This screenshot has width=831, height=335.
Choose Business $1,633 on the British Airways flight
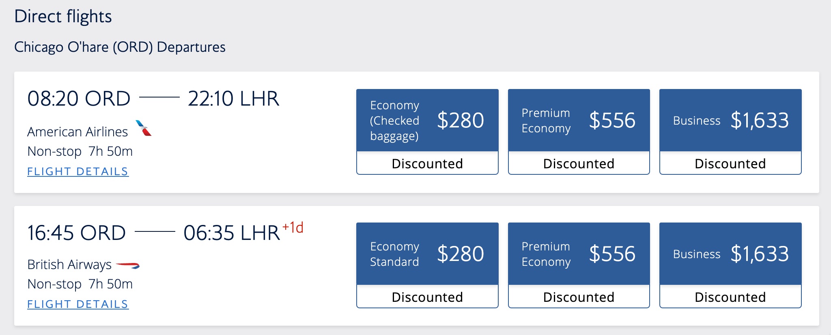point(730,253)
